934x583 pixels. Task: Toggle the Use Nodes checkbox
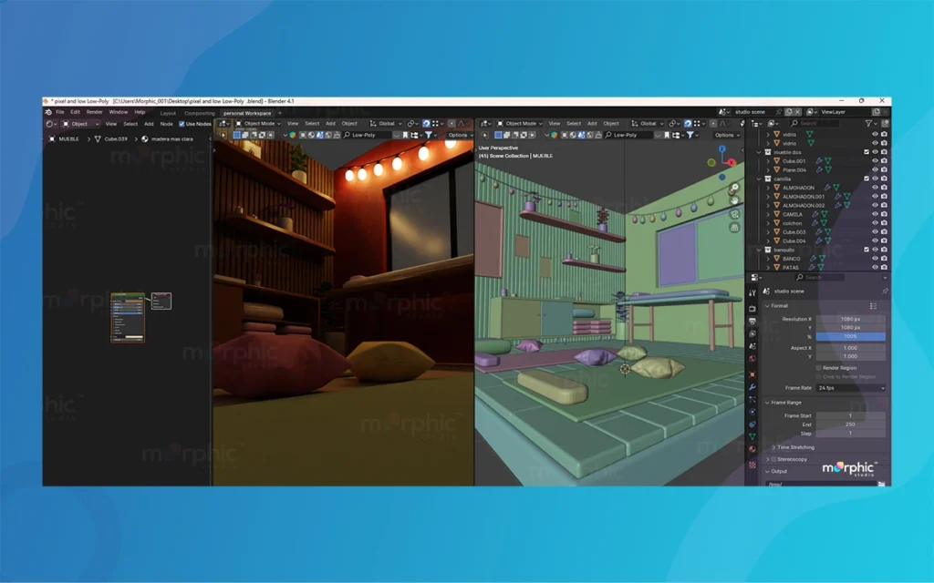(182, 124)
